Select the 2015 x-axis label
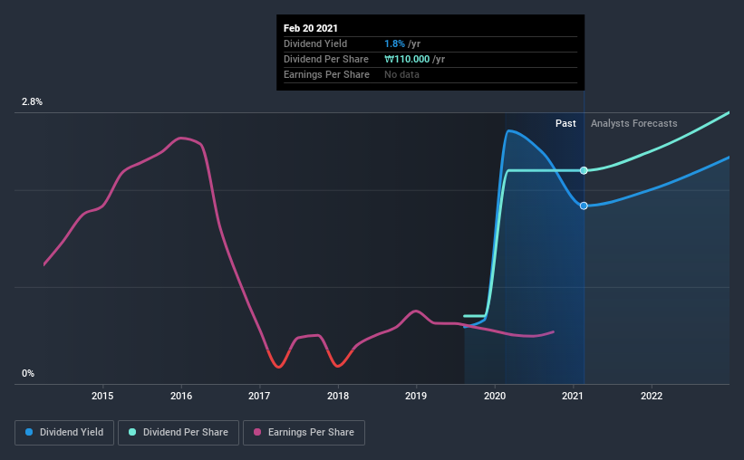744x460 pixels. tap(102, 396)
